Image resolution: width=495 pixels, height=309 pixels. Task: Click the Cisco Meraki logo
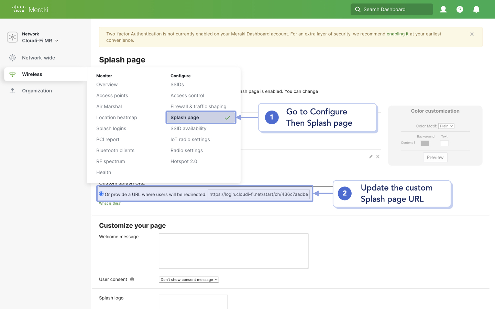30,9
